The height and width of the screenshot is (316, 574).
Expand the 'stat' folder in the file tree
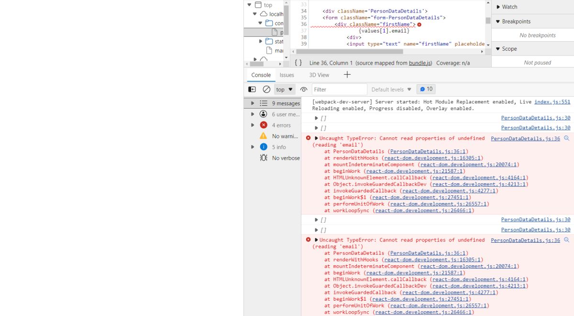(261, 41)
